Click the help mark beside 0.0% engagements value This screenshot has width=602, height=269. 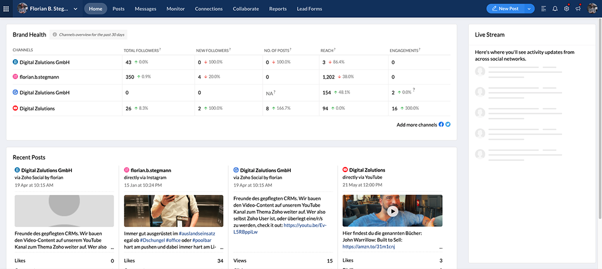pos(414,90)
